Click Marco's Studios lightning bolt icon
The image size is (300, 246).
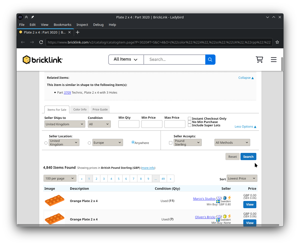point(229,198)
